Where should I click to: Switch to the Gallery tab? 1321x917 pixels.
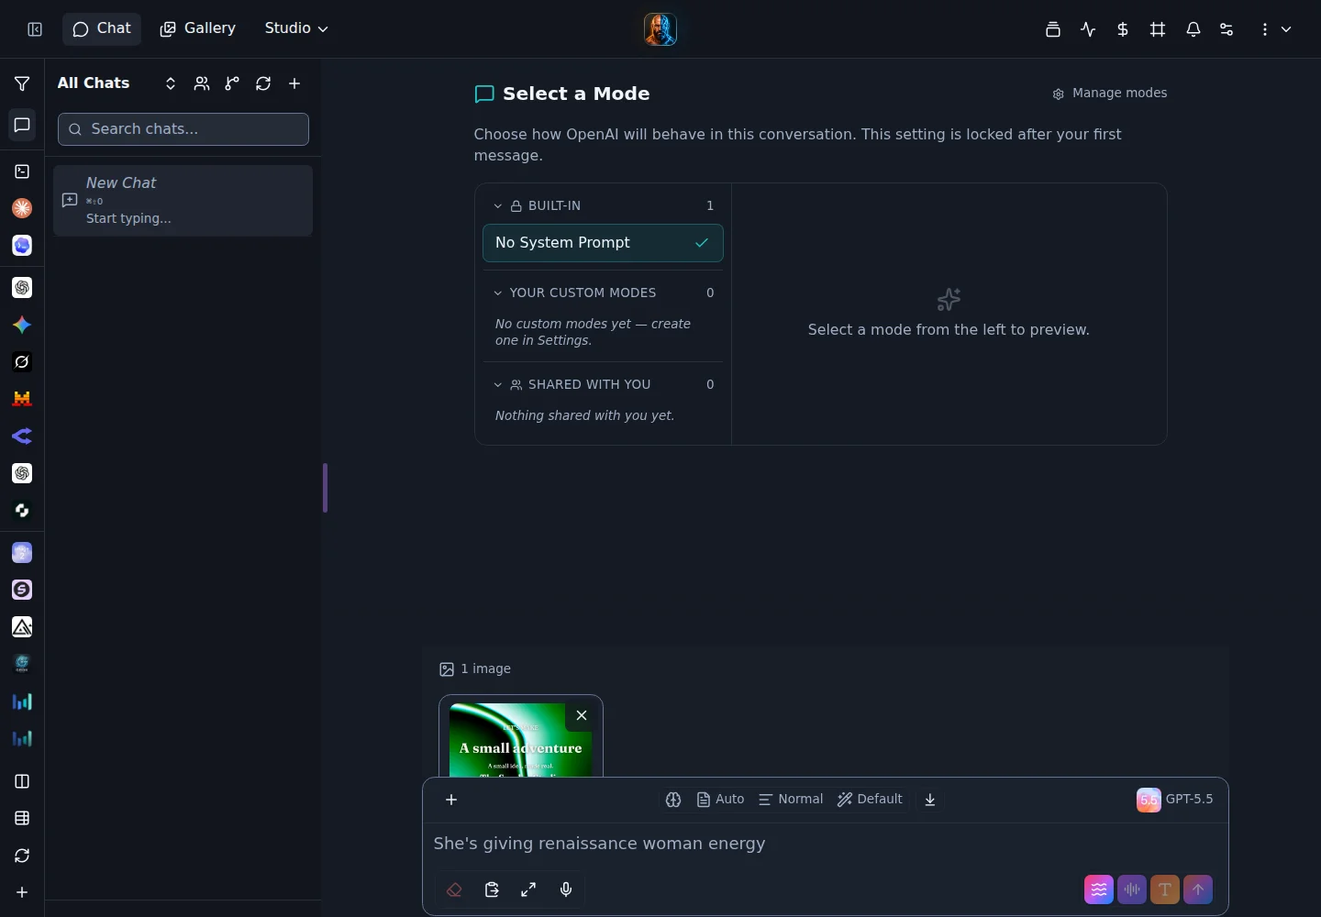click(x=198, y=28)
